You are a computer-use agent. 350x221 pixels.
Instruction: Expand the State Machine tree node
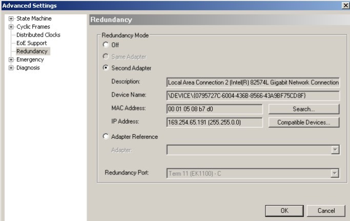(11, 19)
